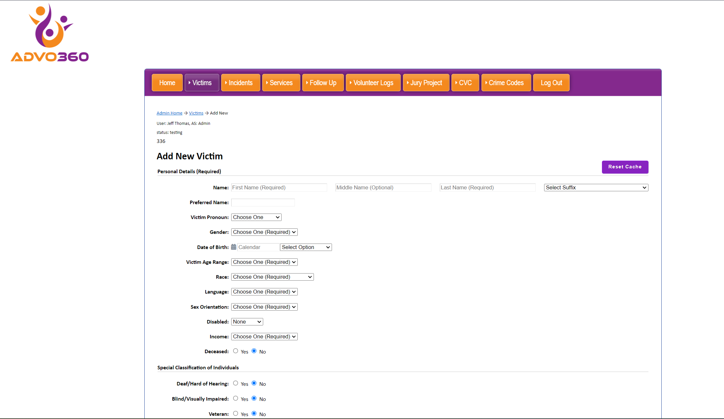Follow the Admin Home breadcrumb link
Viewport: 724px width, 419px height.
[x=170, y=113]
